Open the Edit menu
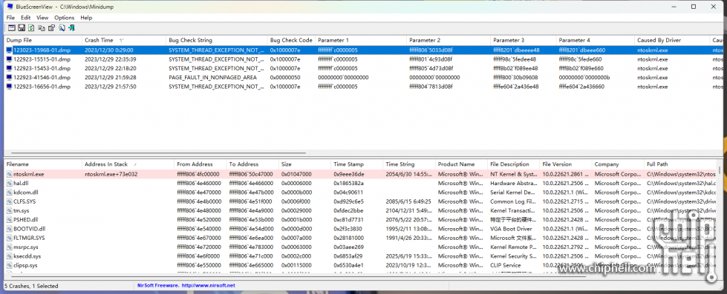This screenshot has width=727, height=294. (x=25, y=18)
